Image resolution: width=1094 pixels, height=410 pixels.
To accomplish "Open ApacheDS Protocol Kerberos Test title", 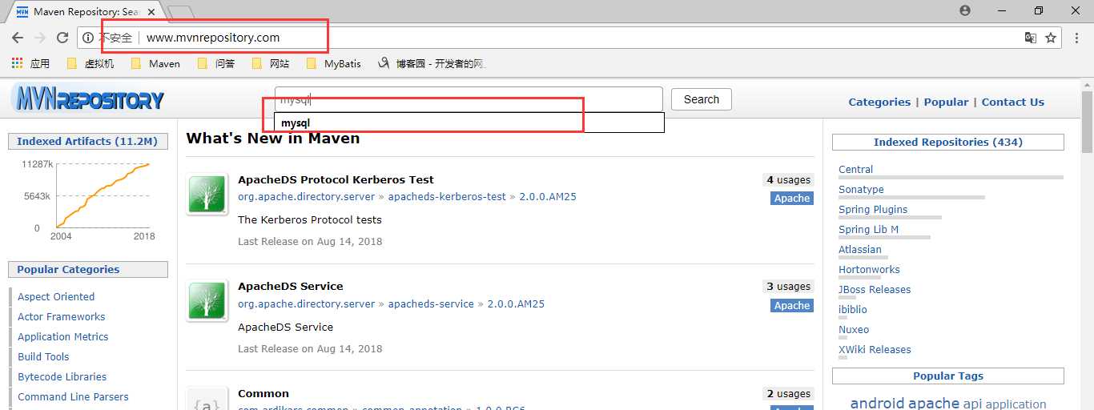I will tap(336, 179).
